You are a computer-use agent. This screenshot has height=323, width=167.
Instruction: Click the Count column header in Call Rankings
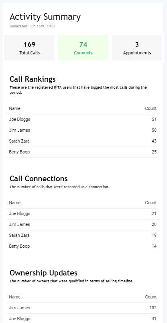point(151,108)
